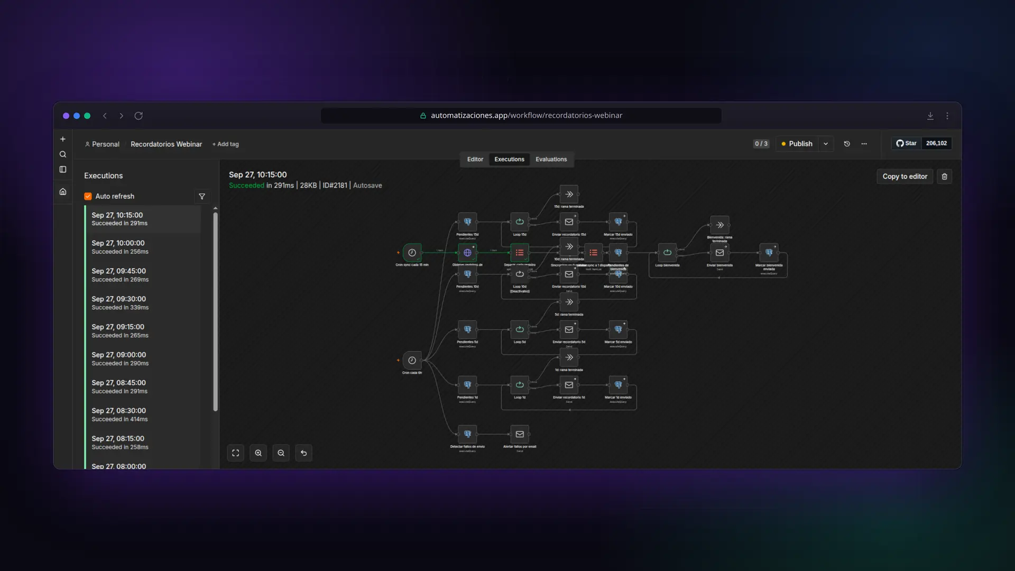
Task: Open the 'Enviar bienvenida' email node
Action: (719, 253)
